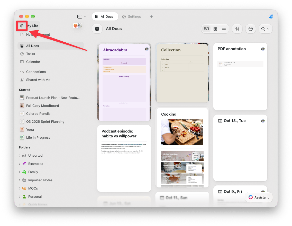Open Connections in the sidebar
The image size is (292, 226).
[51, 72]
